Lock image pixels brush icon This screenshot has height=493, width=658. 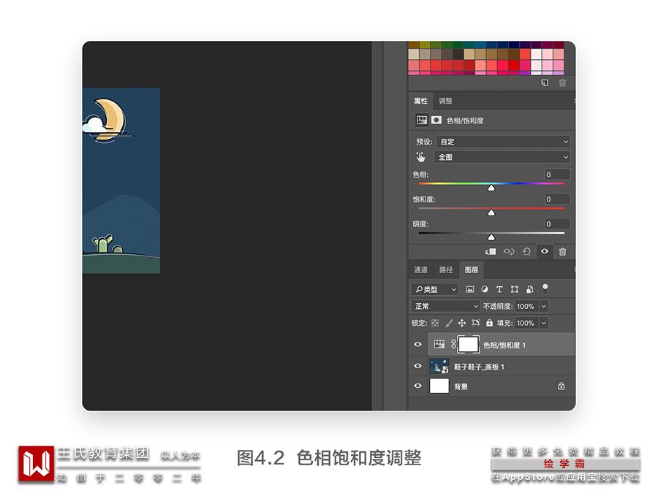tap(449, 323)
